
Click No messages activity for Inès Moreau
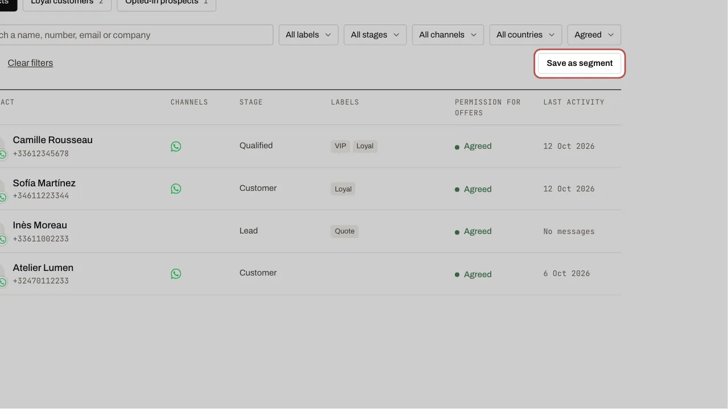(569, 232)
